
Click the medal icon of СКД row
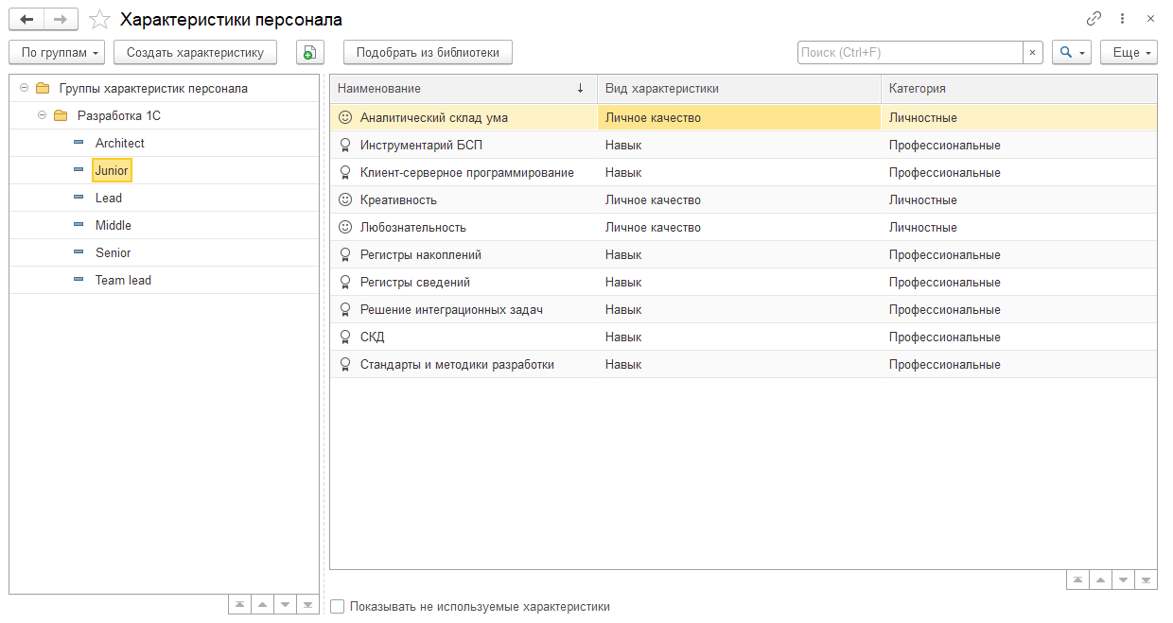(x=345, y=337)
